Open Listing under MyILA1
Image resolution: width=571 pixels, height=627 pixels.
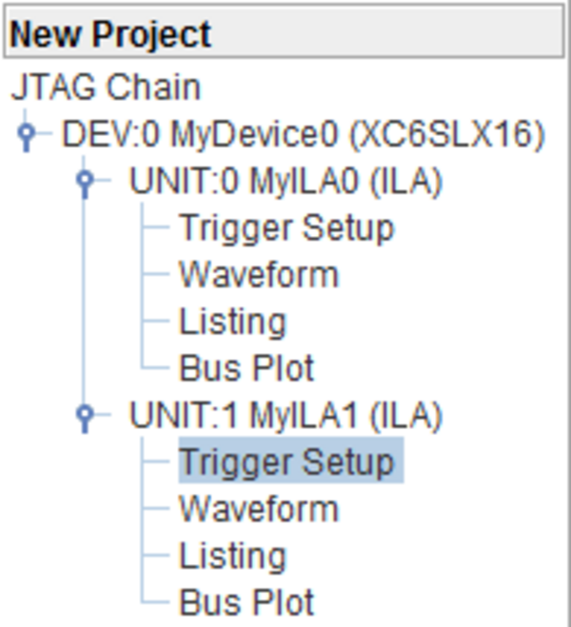pos(233,557)
